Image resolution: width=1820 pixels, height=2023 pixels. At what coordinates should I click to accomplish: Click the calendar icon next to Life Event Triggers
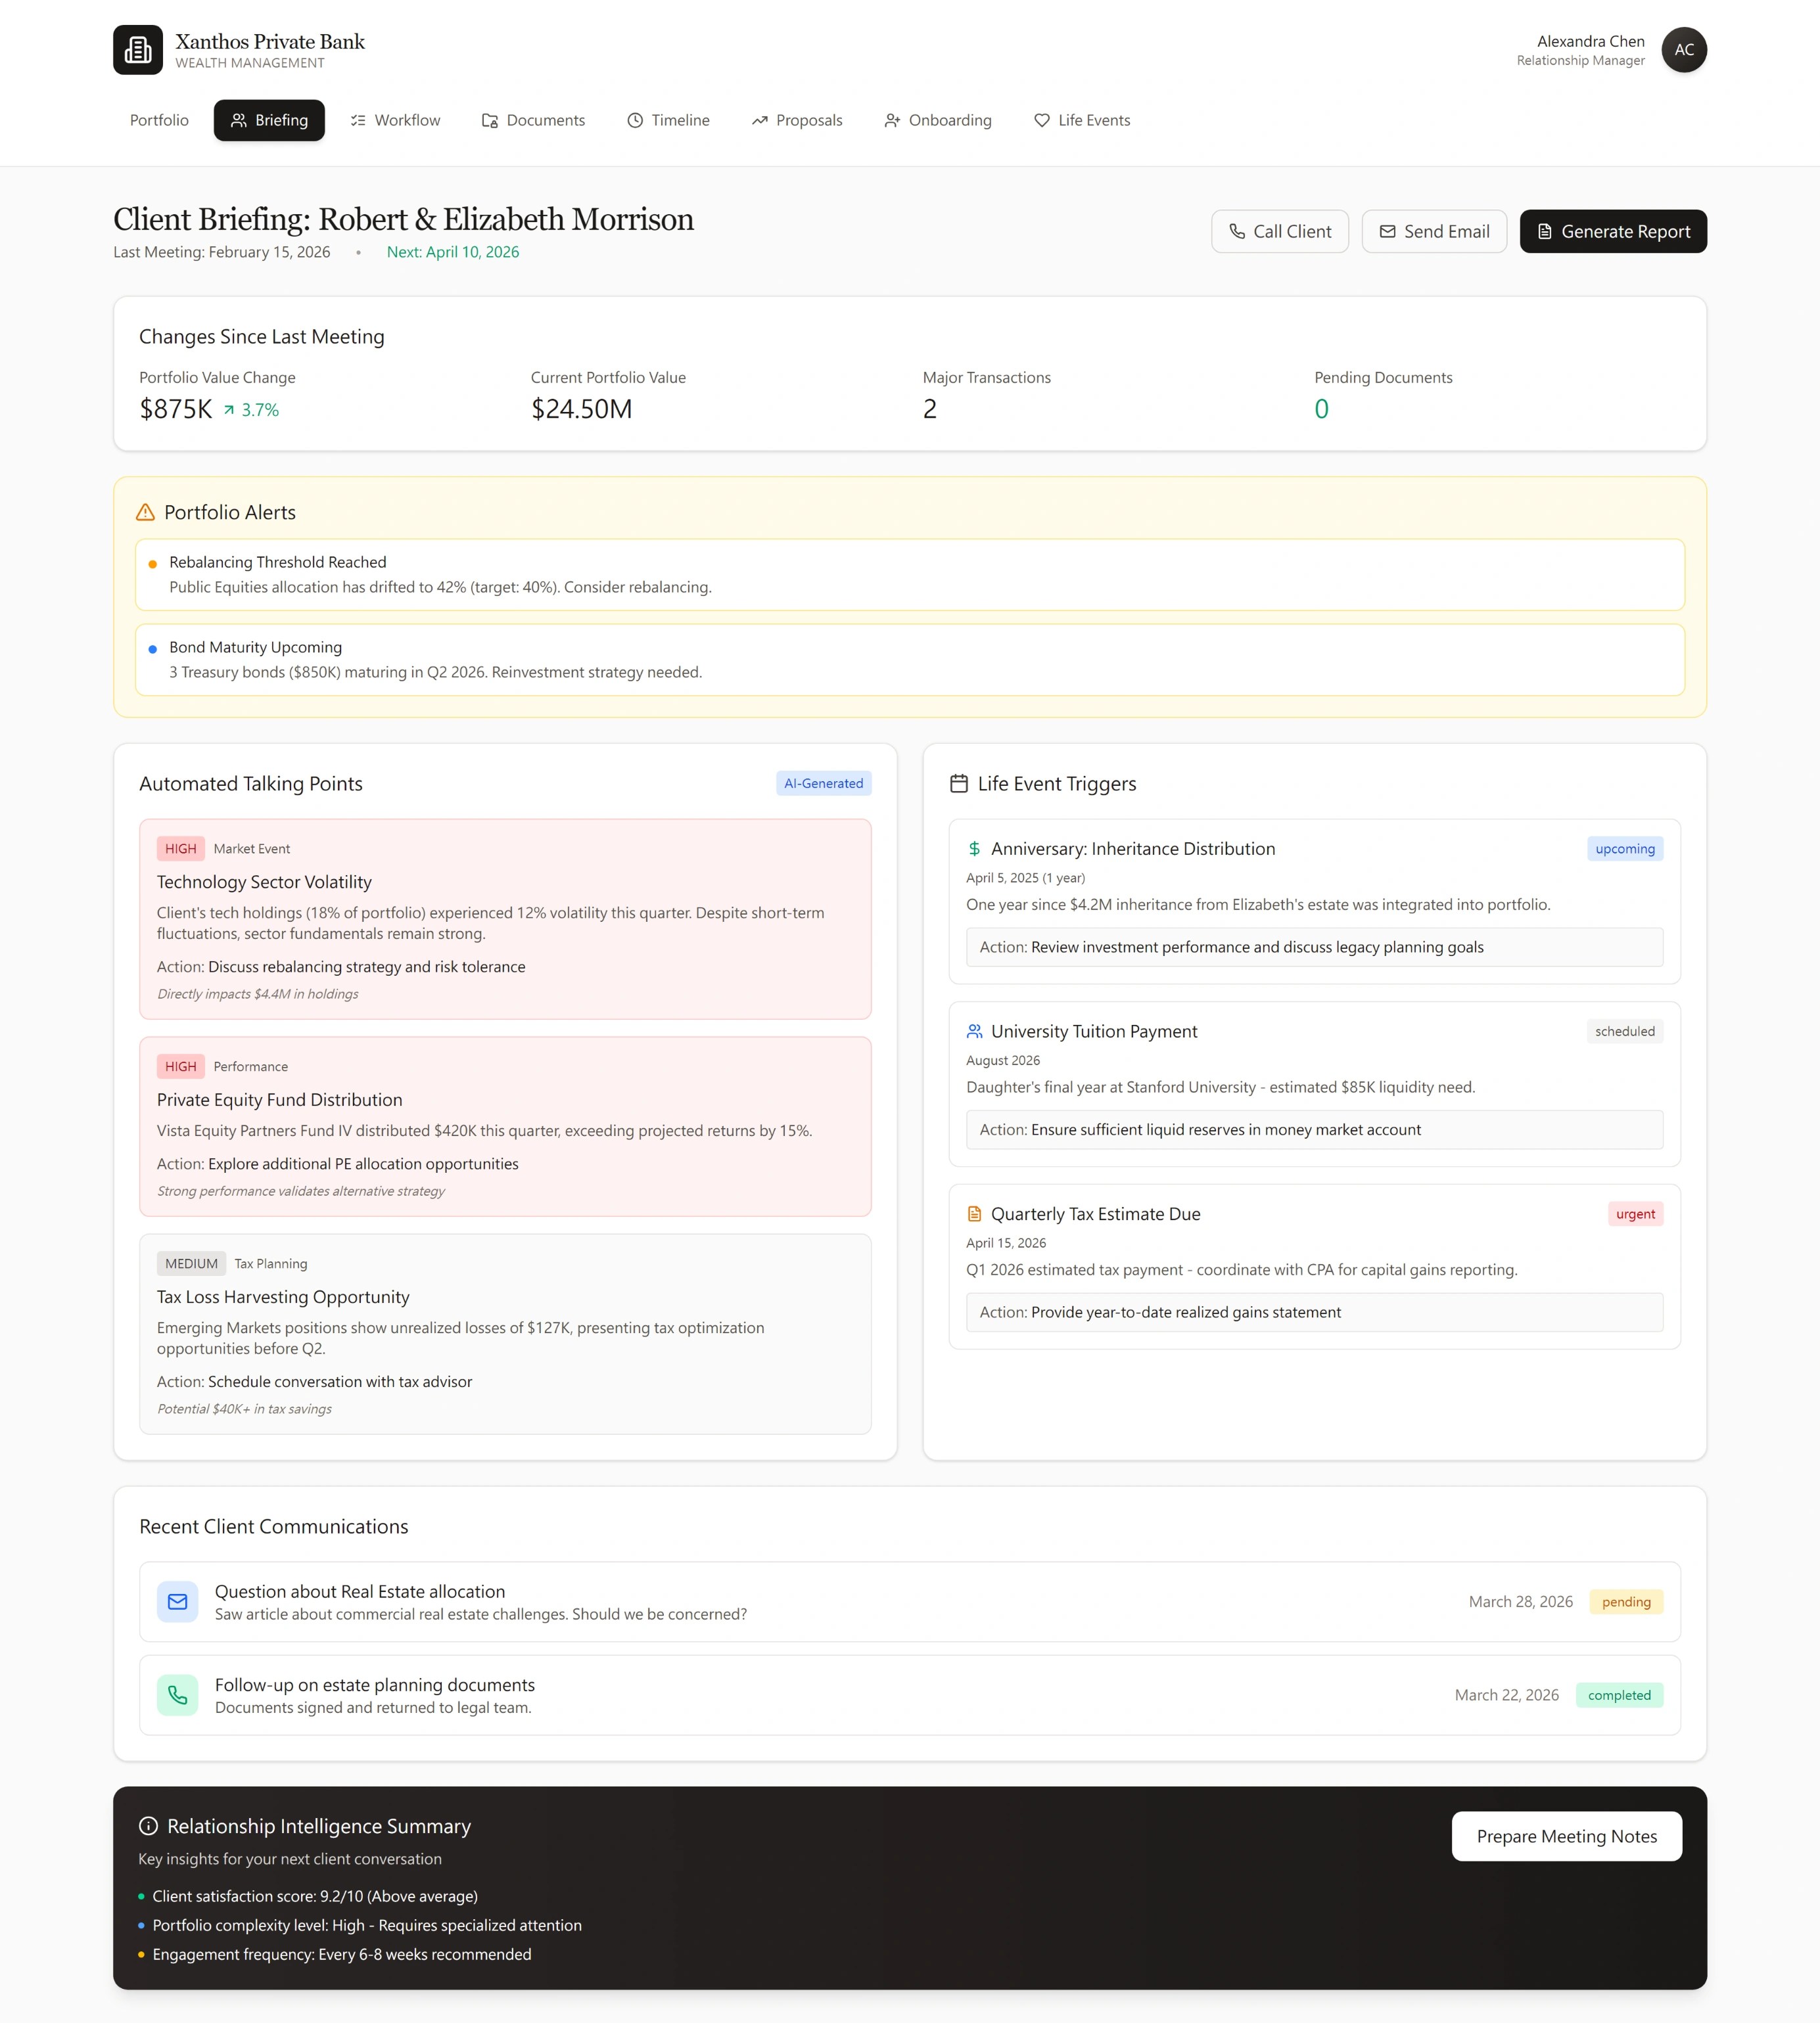[958, 784]
